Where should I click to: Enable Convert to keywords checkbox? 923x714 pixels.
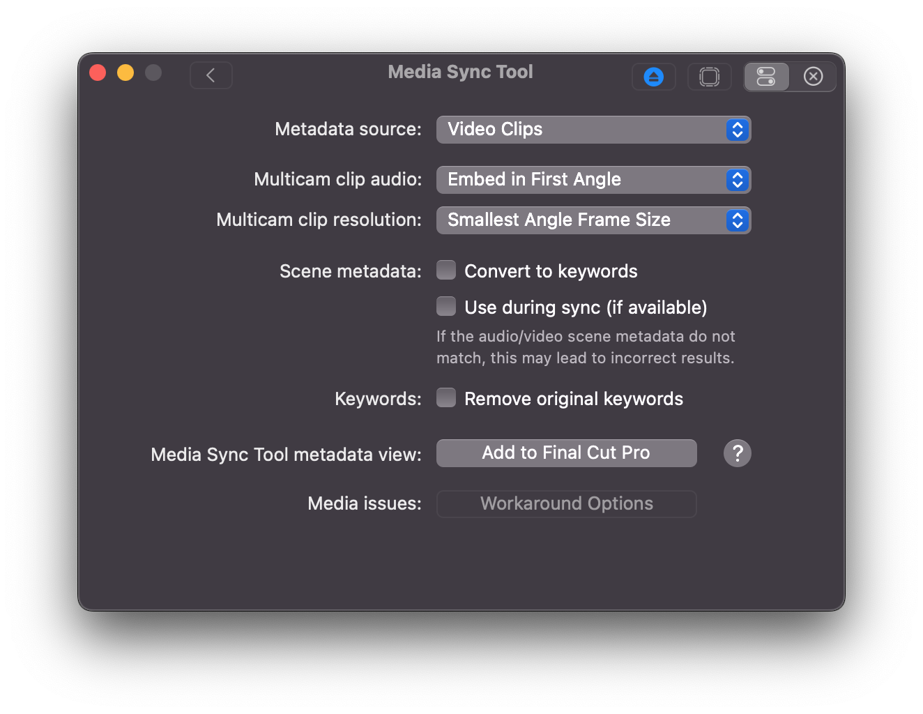pos(446,271)
